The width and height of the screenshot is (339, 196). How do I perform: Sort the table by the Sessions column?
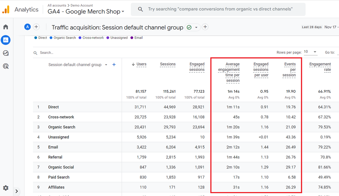168,64
